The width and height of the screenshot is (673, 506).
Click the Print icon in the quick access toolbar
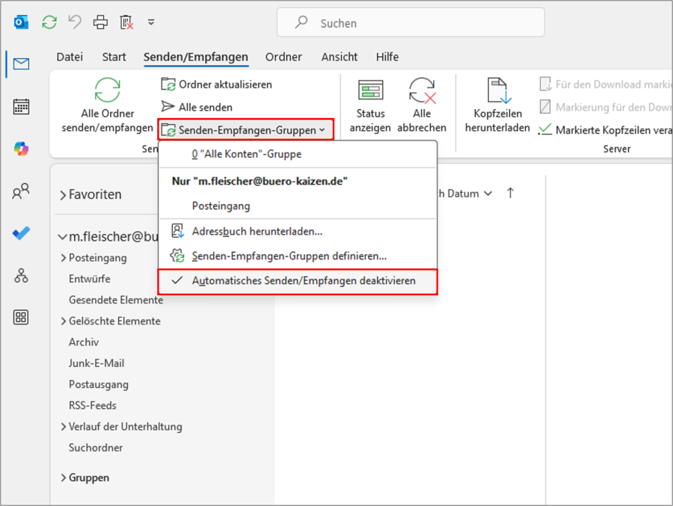99,22
